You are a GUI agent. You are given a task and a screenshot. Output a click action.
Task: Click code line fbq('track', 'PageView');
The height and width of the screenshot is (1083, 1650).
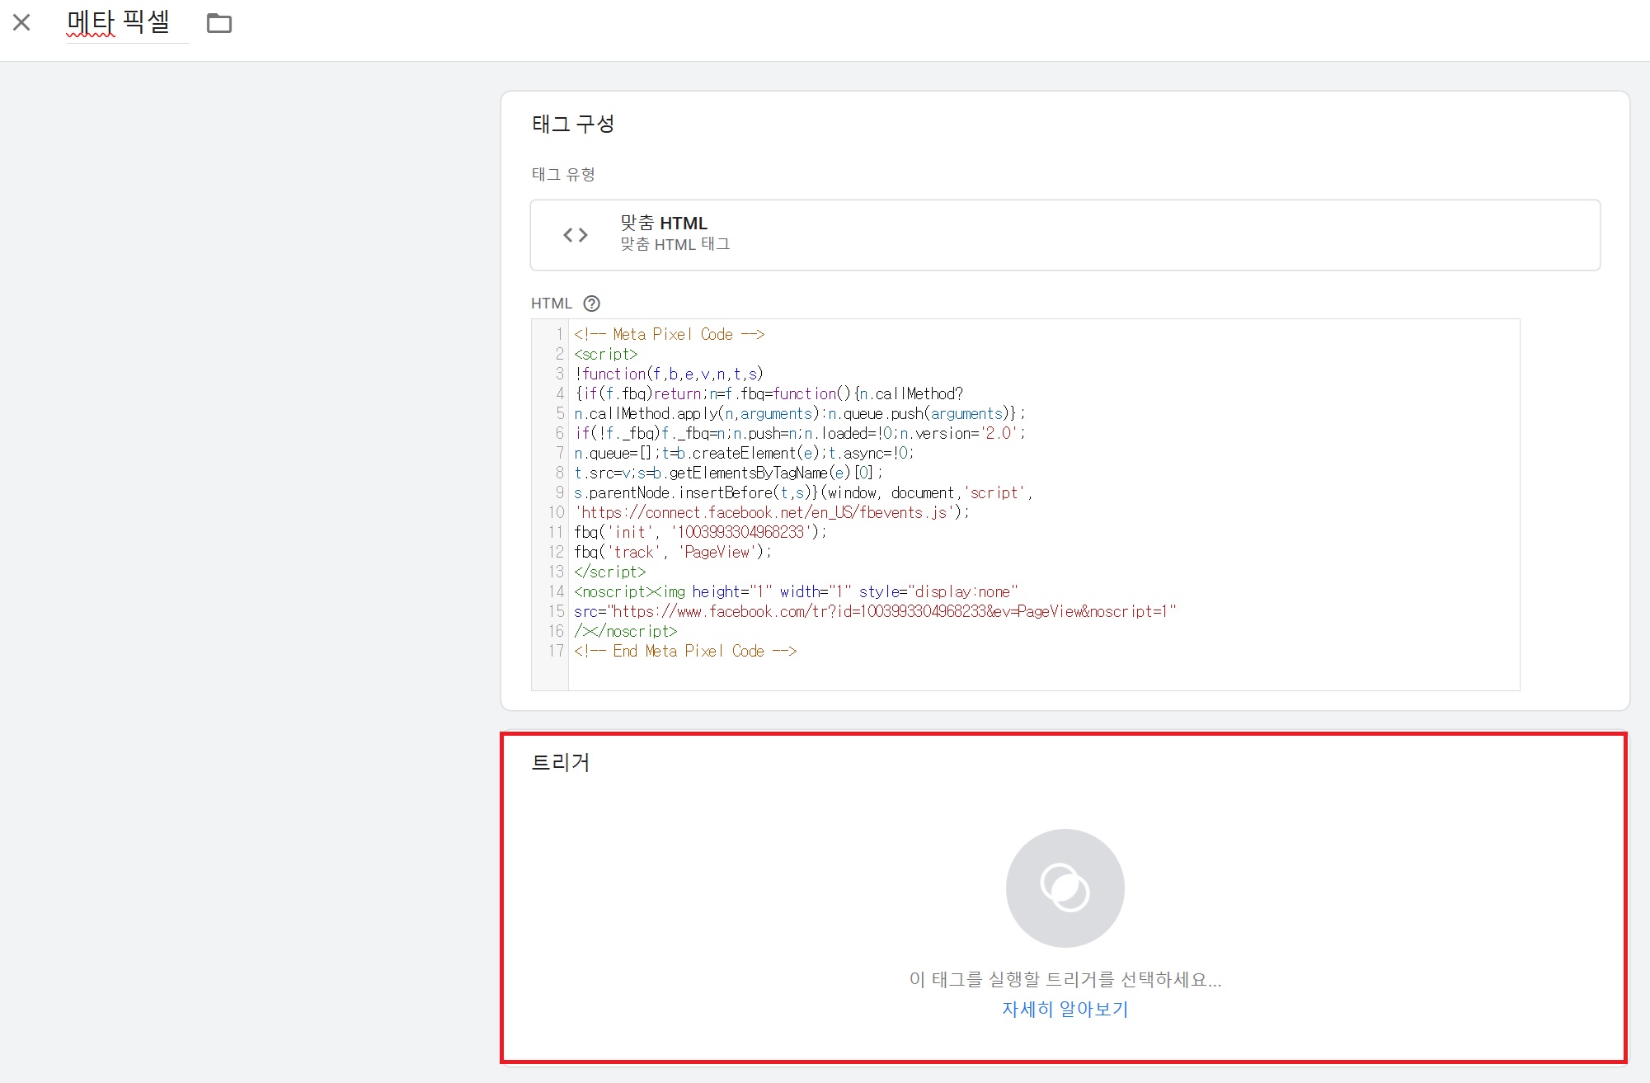point(673,552)
